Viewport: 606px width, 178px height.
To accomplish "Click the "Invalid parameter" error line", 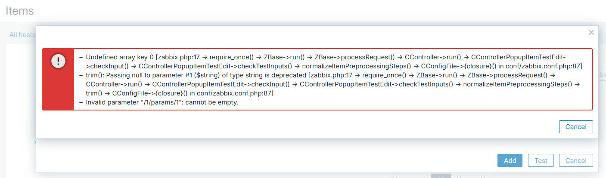I will click(x=162, y=102).
